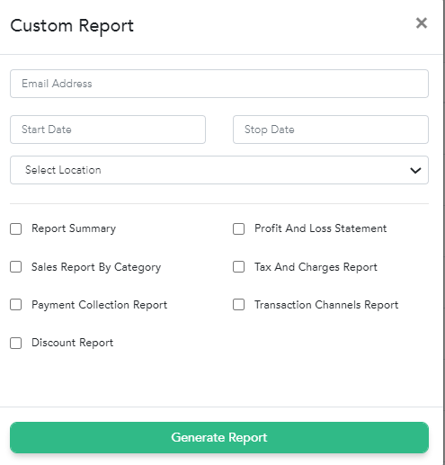Open the Select Location dropdown
The height and width of the screenshot is (465, 445).
[219, 170]
